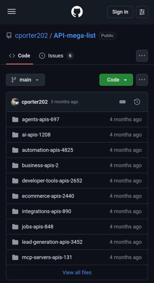Open agents-apis-697 folder
154x283 pixels.
click(x=41, y=119)
